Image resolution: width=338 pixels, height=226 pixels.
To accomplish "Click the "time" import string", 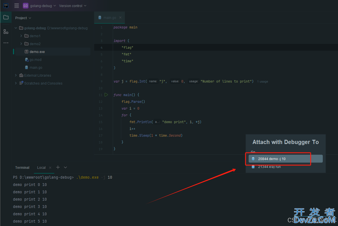I will [127, 61].
